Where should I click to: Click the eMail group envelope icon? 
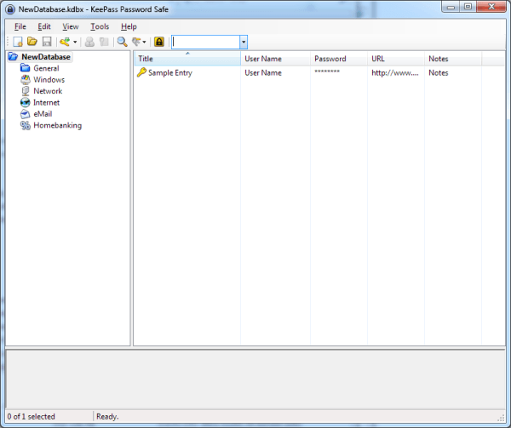25,114
